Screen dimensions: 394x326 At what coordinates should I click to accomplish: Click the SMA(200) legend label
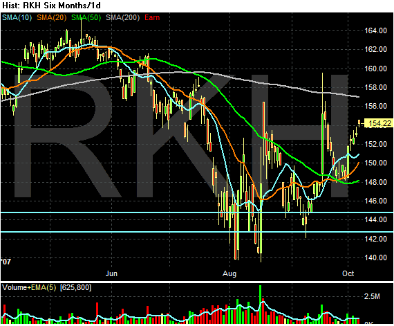point(122,17)
